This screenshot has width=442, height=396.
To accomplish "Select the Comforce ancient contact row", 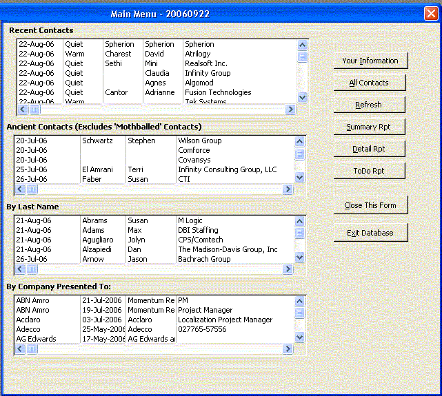I will pyautogui.click(x=154, y=150).
